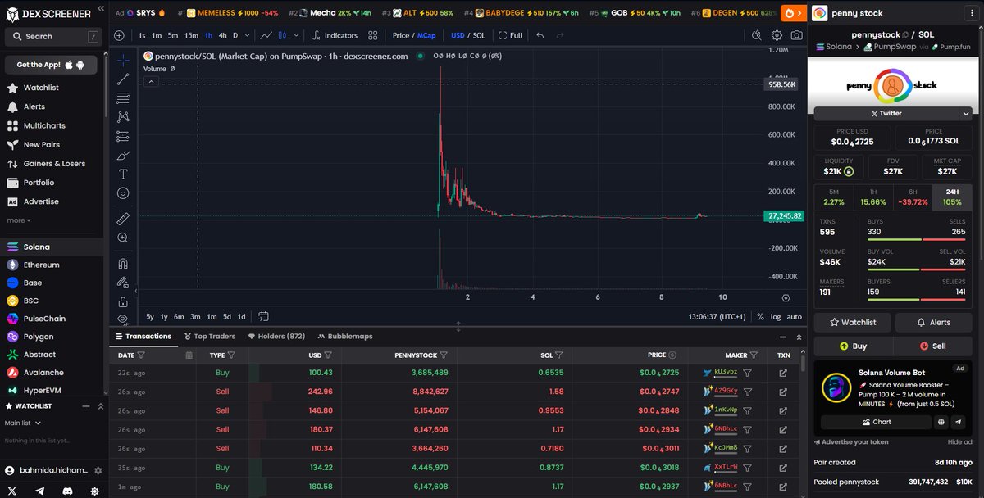The image size is (984, 498).
Task: Set chart range to 5y
Action: click(x=150, y=316)
